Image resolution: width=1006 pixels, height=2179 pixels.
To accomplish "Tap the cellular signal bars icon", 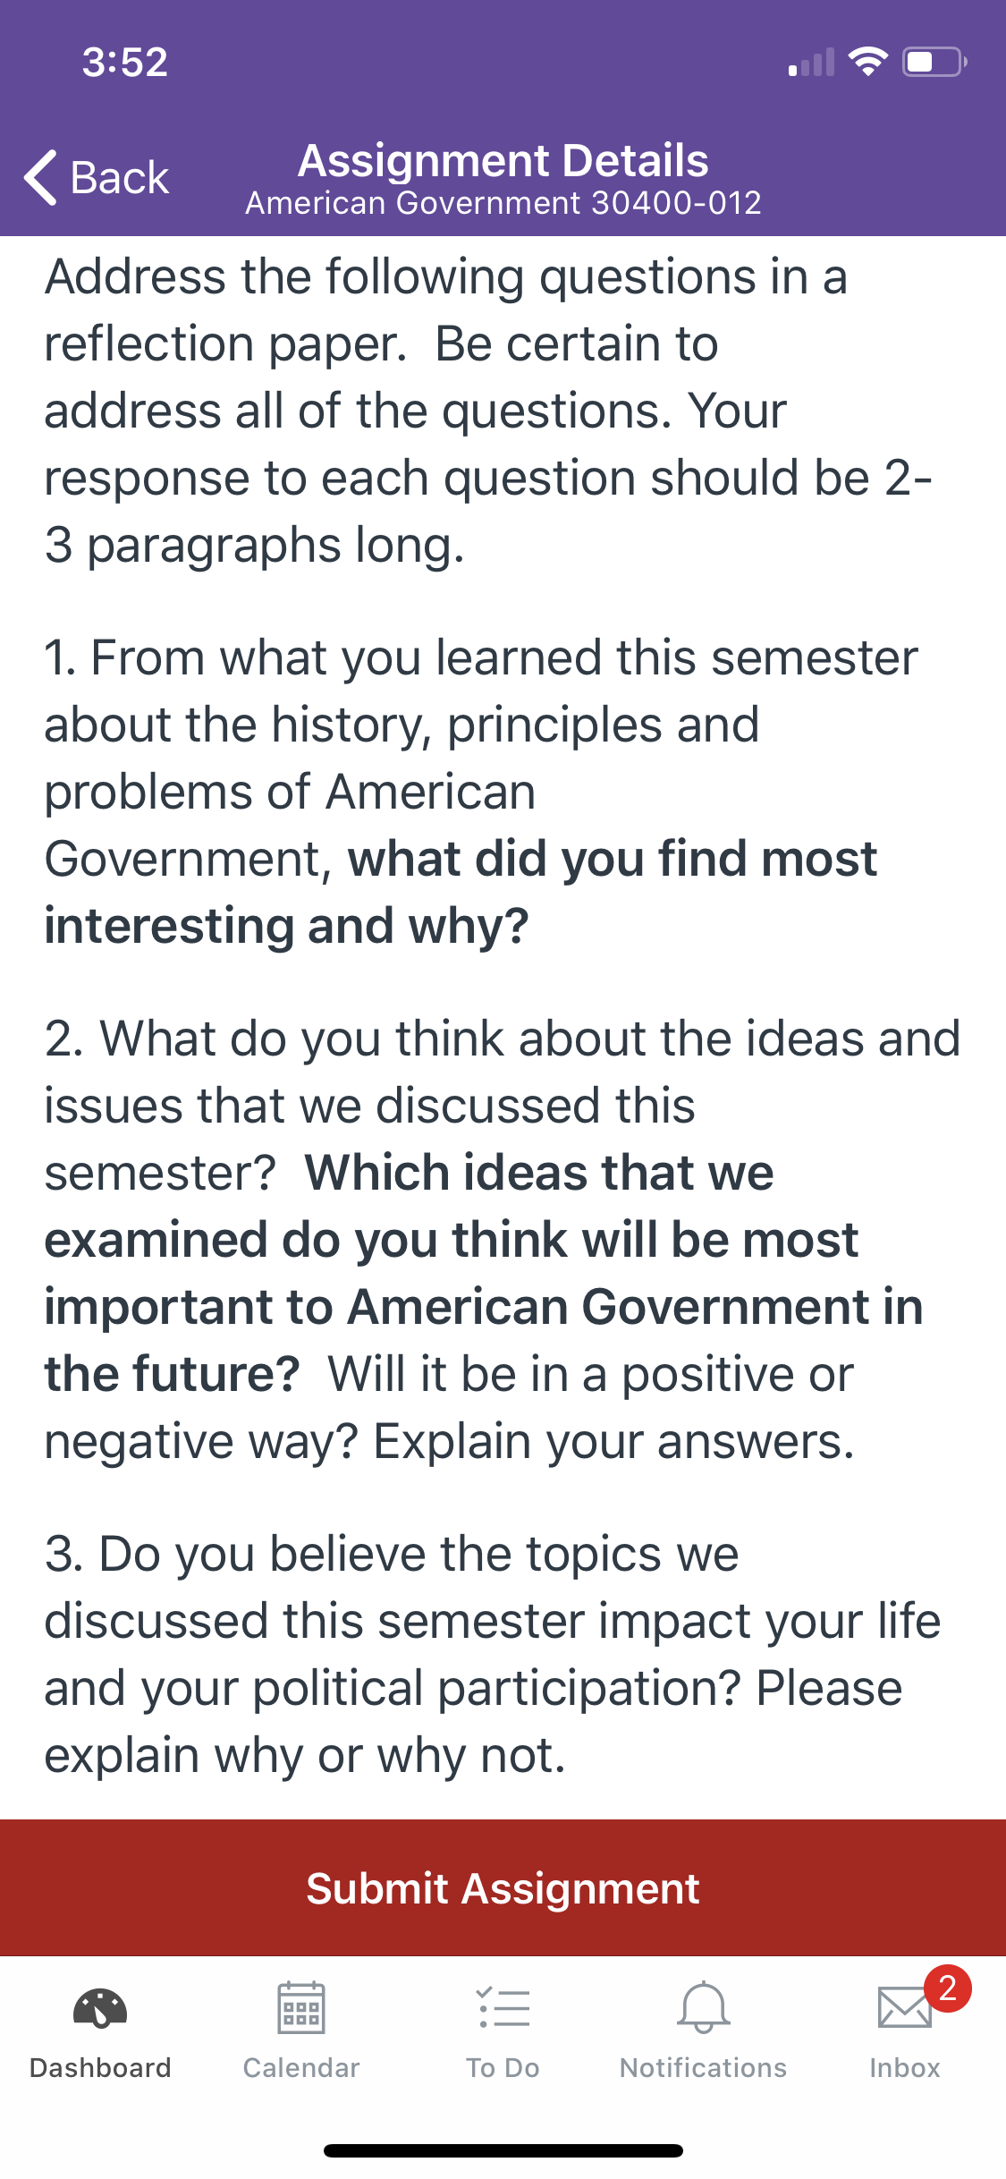I will point(811,63).
